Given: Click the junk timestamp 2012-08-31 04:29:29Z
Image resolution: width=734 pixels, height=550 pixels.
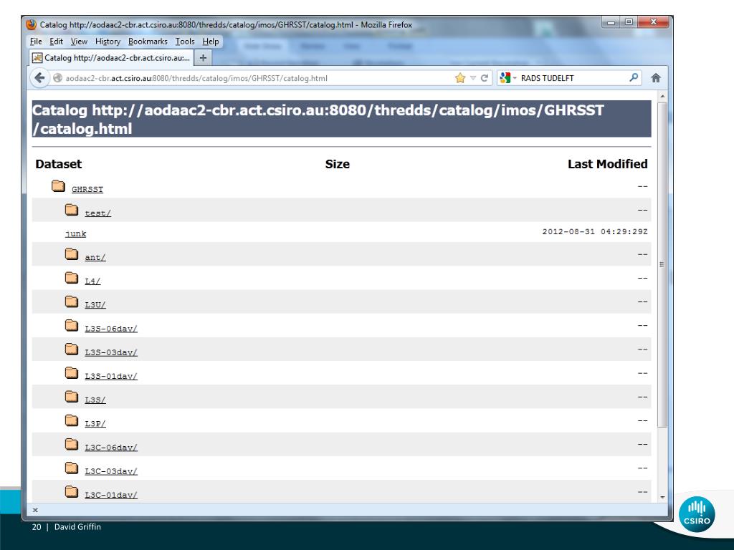Looking at the screenshot, I should point(594,232).
